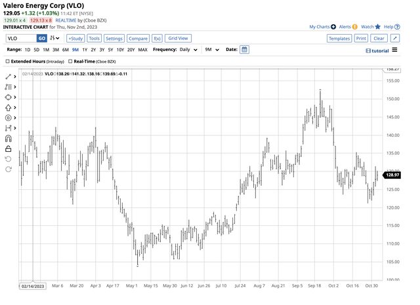Select the 1M range

coord(46,50)
